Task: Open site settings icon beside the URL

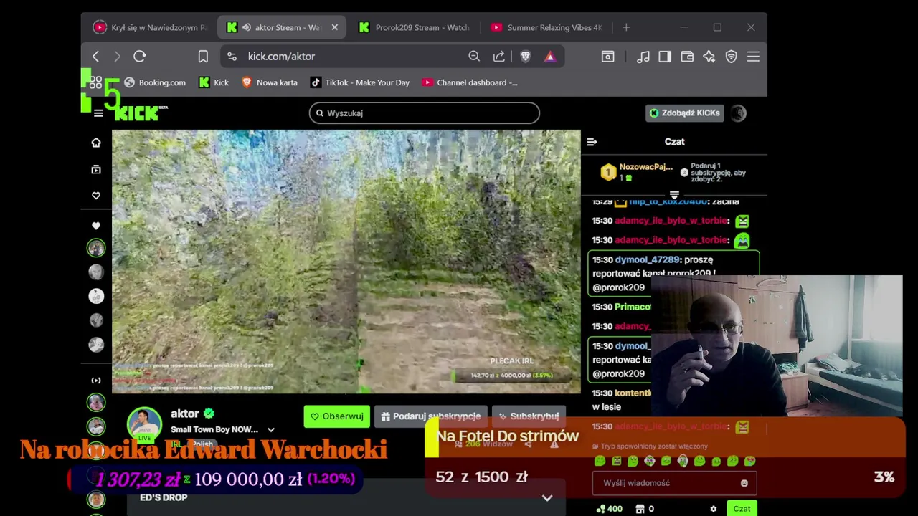Action: point(231,56)
